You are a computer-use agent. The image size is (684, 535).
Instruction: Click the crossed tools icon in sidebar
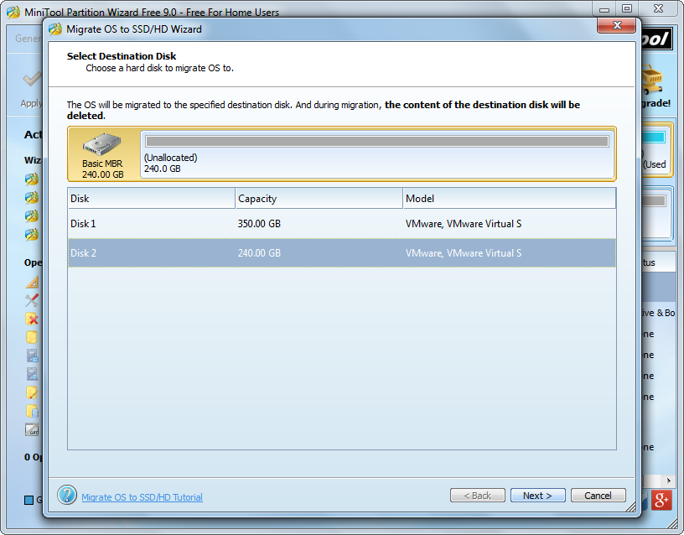[x=32, y=300]
